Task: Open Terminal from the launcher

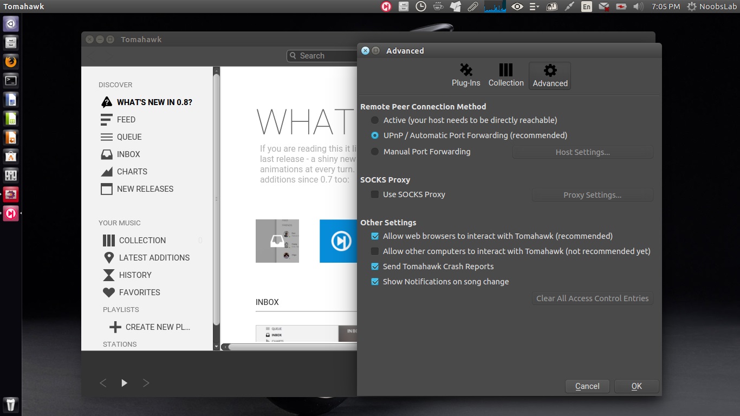Action: pyautogui.click(x=11, y=81)
